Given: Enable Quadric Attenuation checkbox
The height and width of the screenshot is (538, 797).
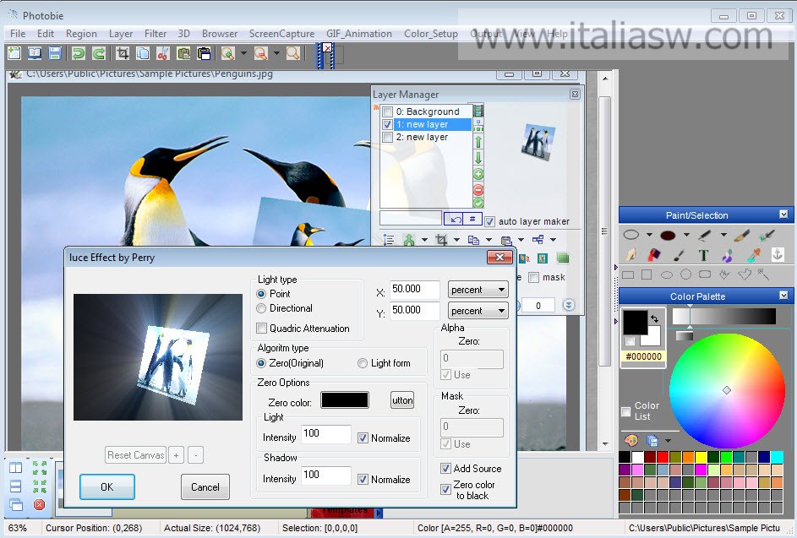Looking at the screenshot, I should 262,329.
